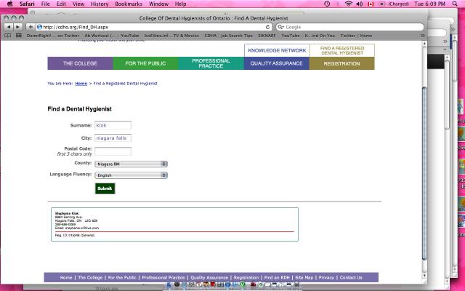The image size is (465, 291).
Task: Expand the County dropdown showing Niagara RM
Action: (x=131, y=164)
